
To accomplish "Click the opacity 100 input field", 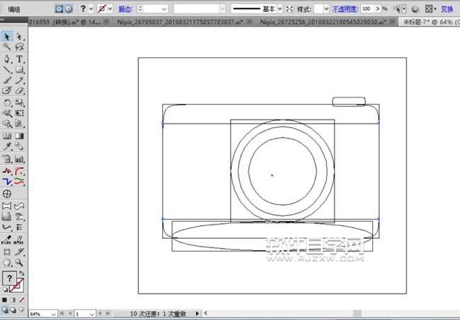I will pyautogui.click(x=368, y=9).
